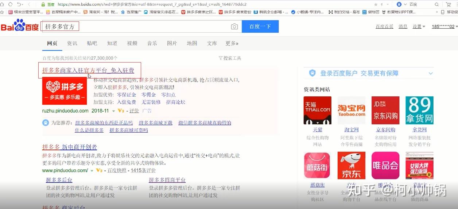Image resolution: width=458 pixels, height=209 pixels.
Task: Open the 淘宝网 bookmark
Action: (101, 12)
